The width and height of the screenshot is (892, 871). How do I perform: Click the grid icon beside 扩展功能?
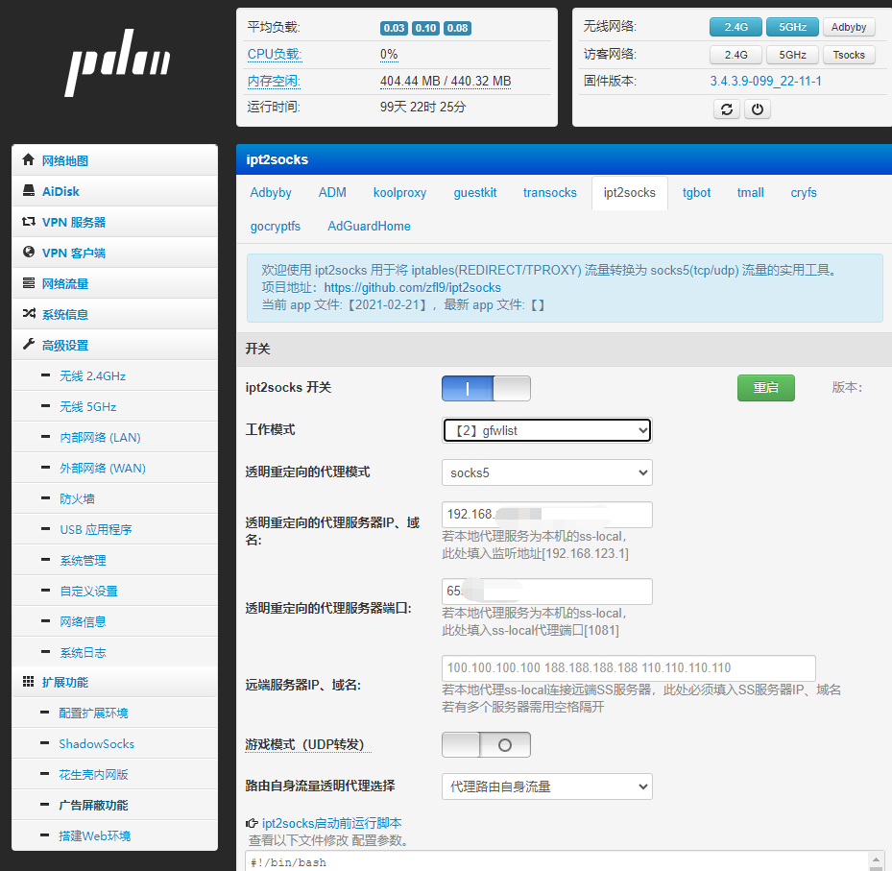(28, 682)
